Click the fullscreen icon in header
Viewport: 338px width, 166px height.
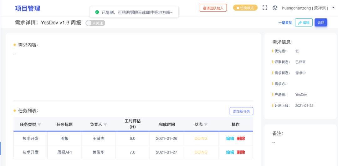click(x=265, y=8)
